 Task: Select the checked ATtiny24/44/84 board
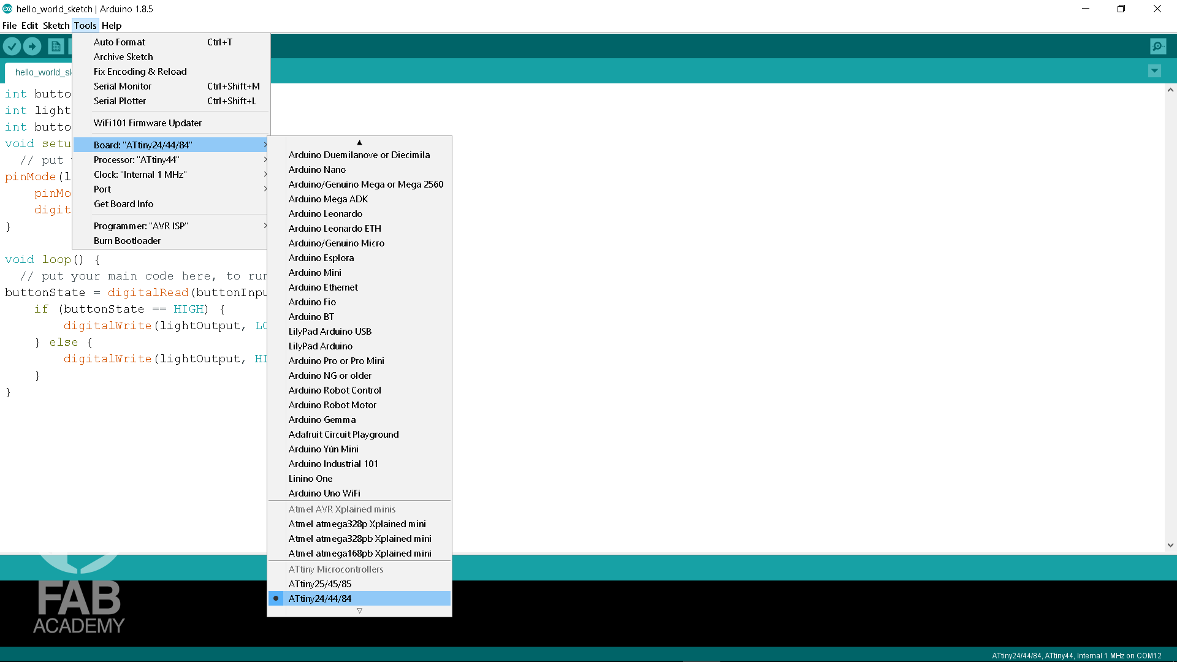point(359,599)
